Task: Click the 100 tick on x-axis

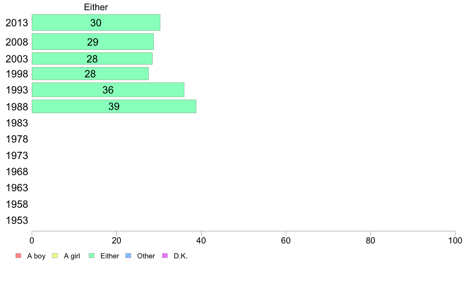Action: tap(455, 240)
